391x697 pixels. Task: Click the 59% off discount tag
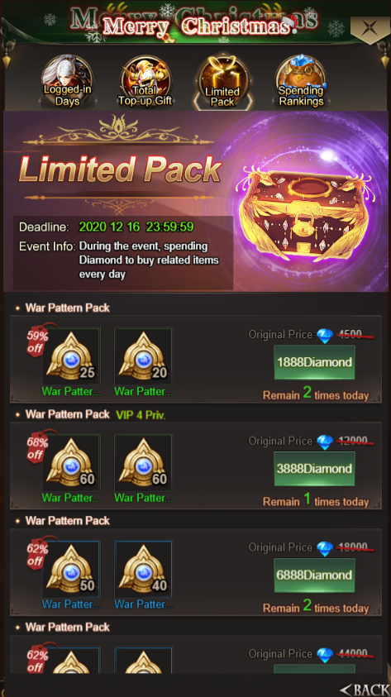[x=38, y=340]
